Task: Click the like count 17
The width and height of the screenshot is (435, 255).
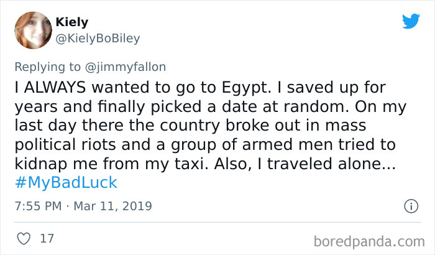Action: (46, 239)
